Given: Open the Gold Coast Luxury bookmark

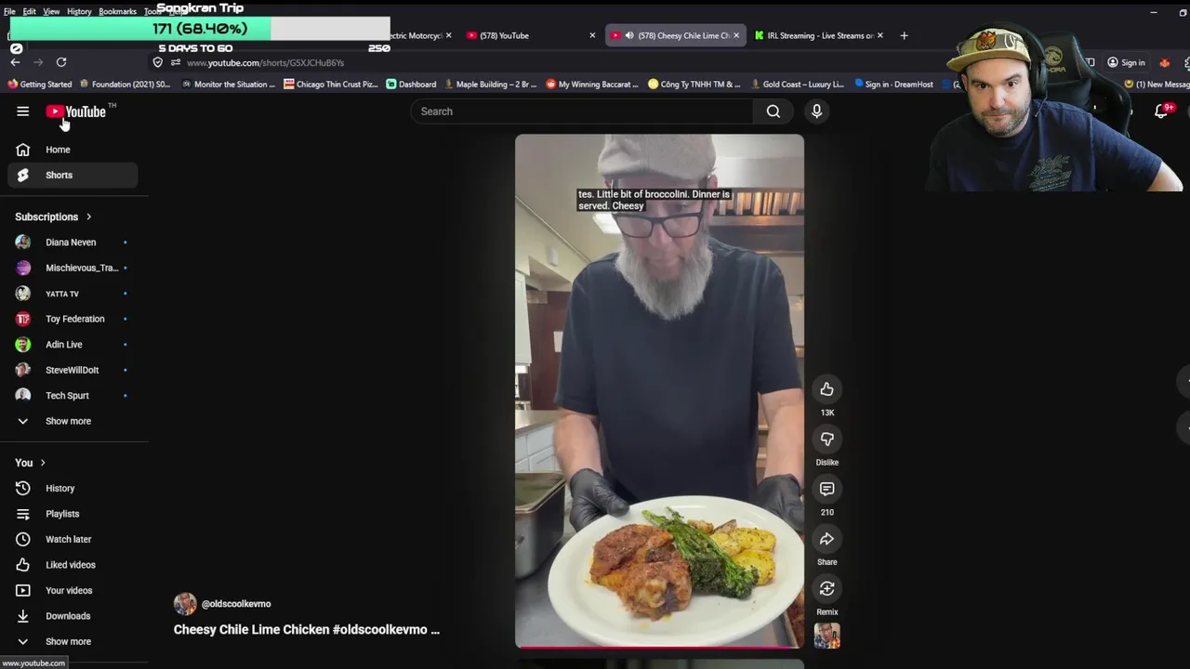Looking at the screenshot, I should 797,85.
